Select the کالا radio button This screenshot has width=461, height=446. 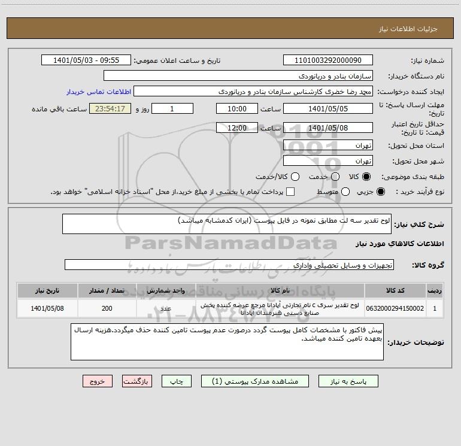pos(366,177)
